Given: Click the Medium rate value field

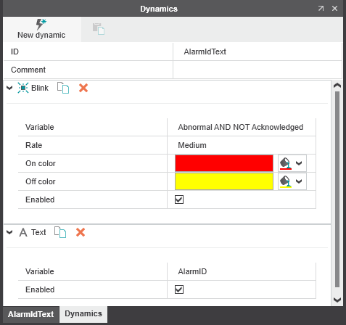Looking at the screenshot, I should pos(242,145).
